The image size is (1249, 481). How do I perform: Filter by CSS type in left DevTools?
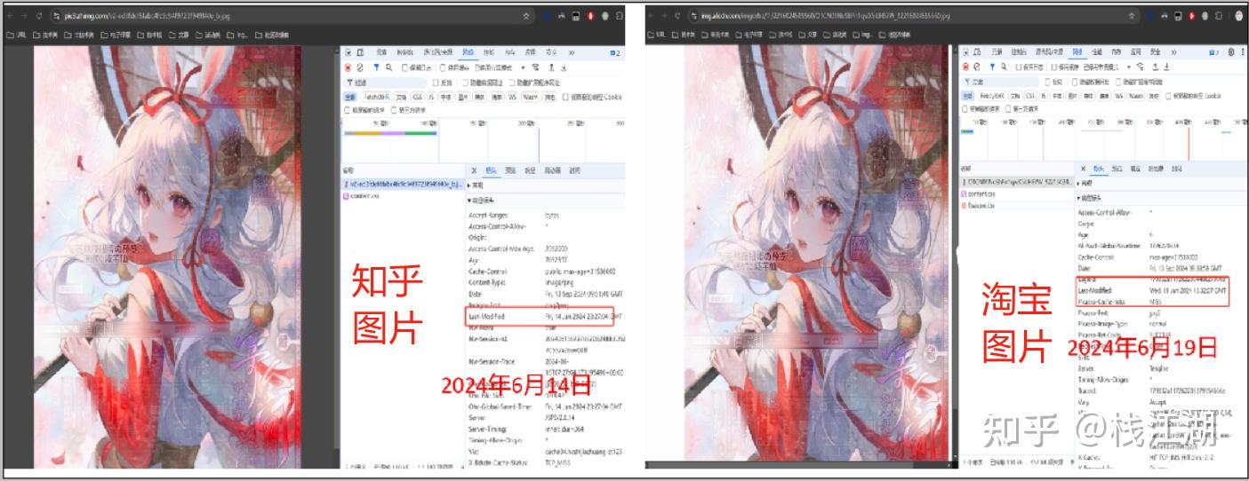(418, 97)
